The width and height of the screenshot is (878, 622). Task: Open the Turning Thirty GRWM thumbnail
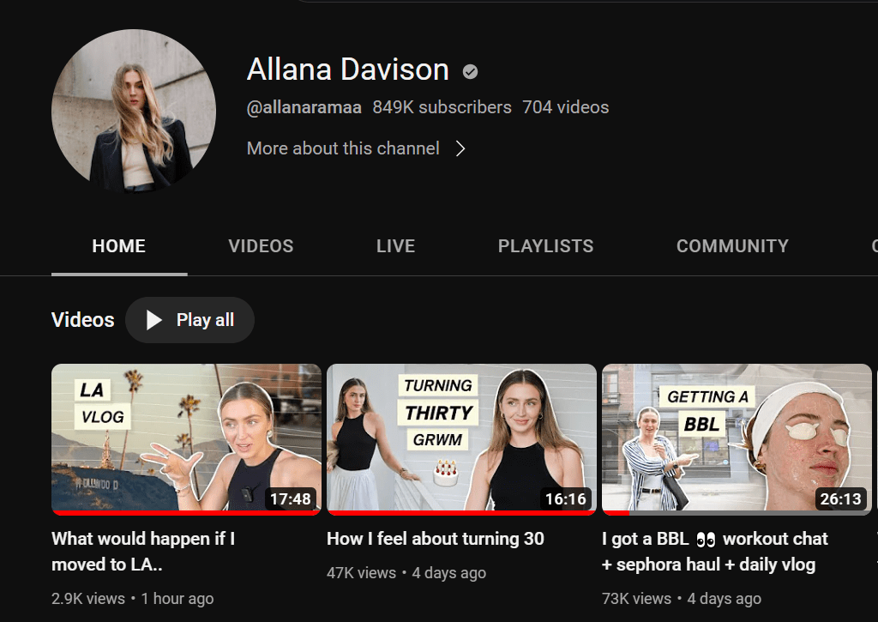click(461, 438)
